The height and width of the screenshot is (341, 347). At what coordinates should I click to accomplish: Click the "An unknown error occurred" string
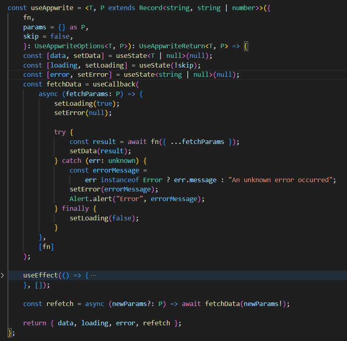pos(280,180)
